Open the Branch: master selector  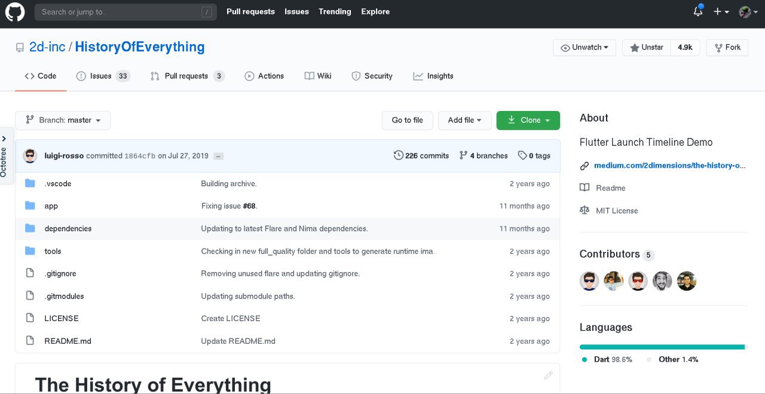click(63, 120)
